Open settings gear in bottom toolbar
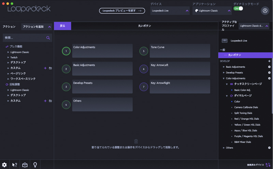273x169 pixels. 4,165
